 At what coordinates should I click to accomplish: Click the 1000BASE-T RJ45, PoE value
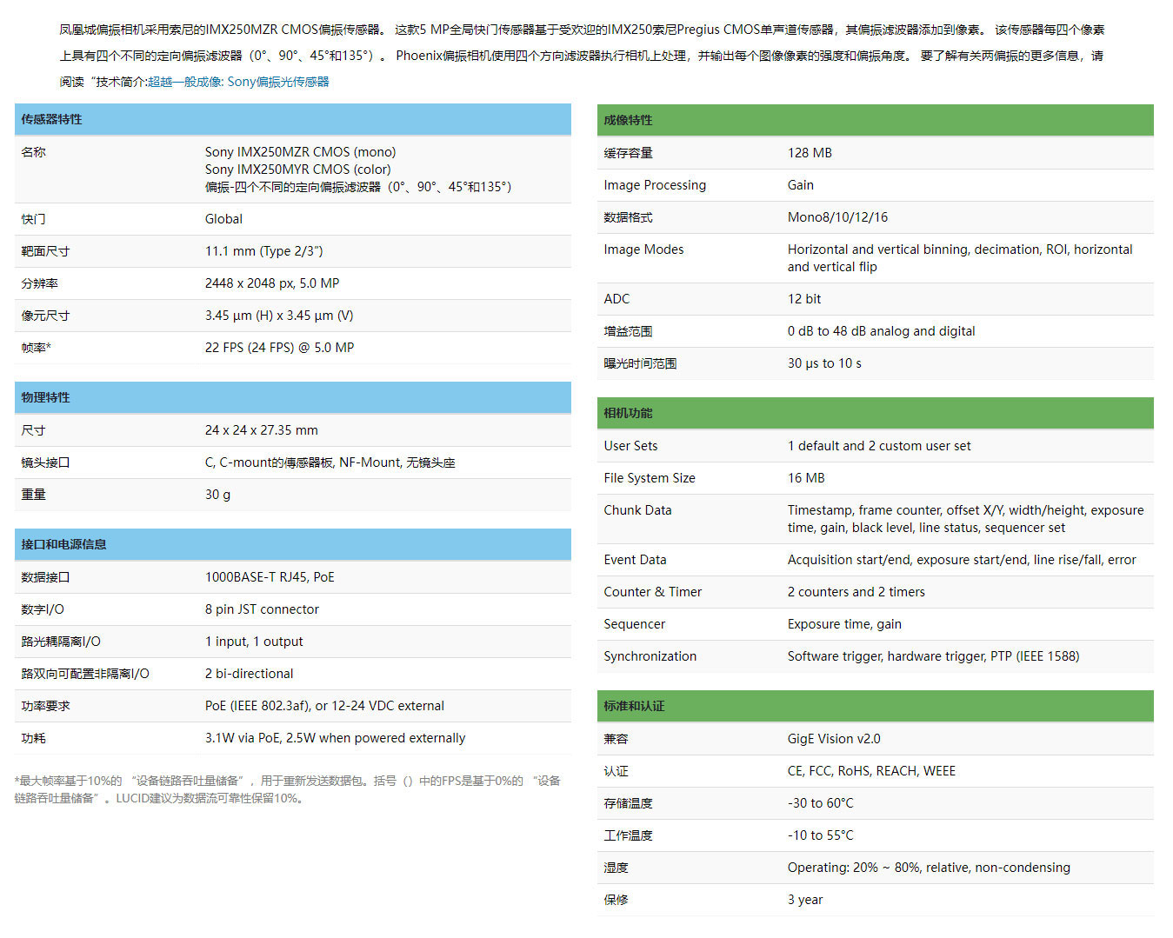pyautogui.click(x=270, y=577)
